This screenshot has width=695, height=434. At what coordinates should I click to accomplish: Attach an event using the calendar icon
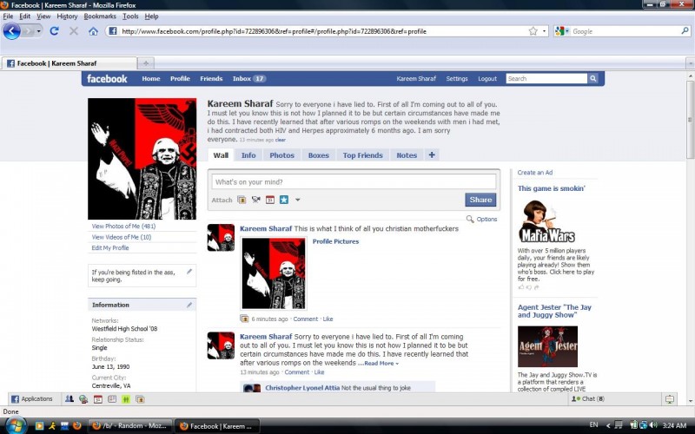[270, 200]
